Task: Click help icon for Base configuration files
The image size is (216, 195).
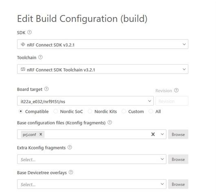Action: [x=110, y=122]
